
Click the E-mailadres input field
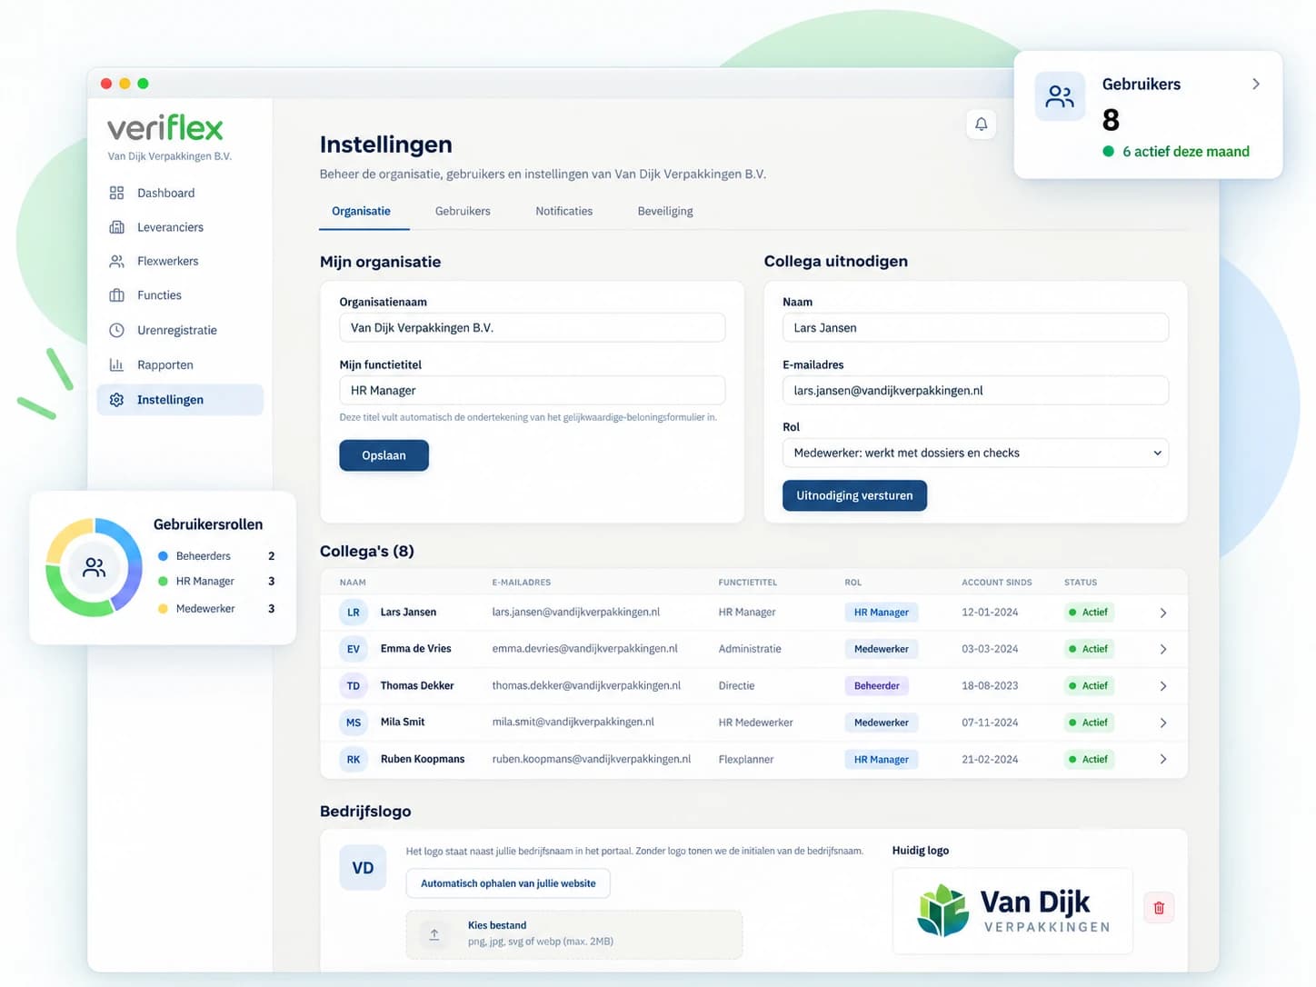coord(975,391)
